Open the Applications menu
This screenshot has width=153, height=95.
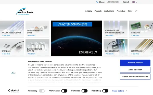point(109,11)
